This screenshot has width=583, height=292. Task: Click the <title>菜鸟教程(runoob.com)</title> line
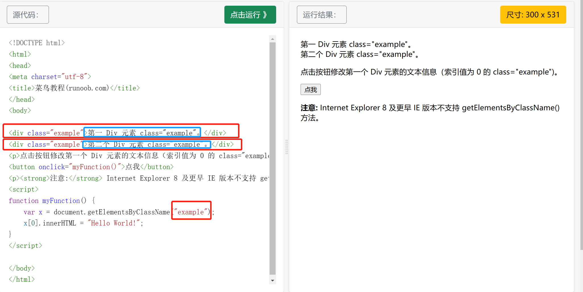click(74, 88)
